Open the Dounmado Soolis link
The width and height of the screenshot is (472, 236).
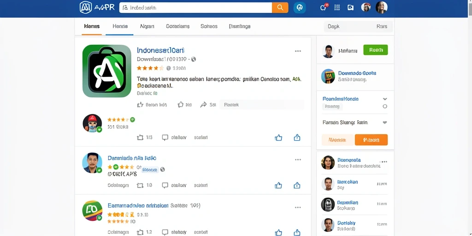coord(357,73)
